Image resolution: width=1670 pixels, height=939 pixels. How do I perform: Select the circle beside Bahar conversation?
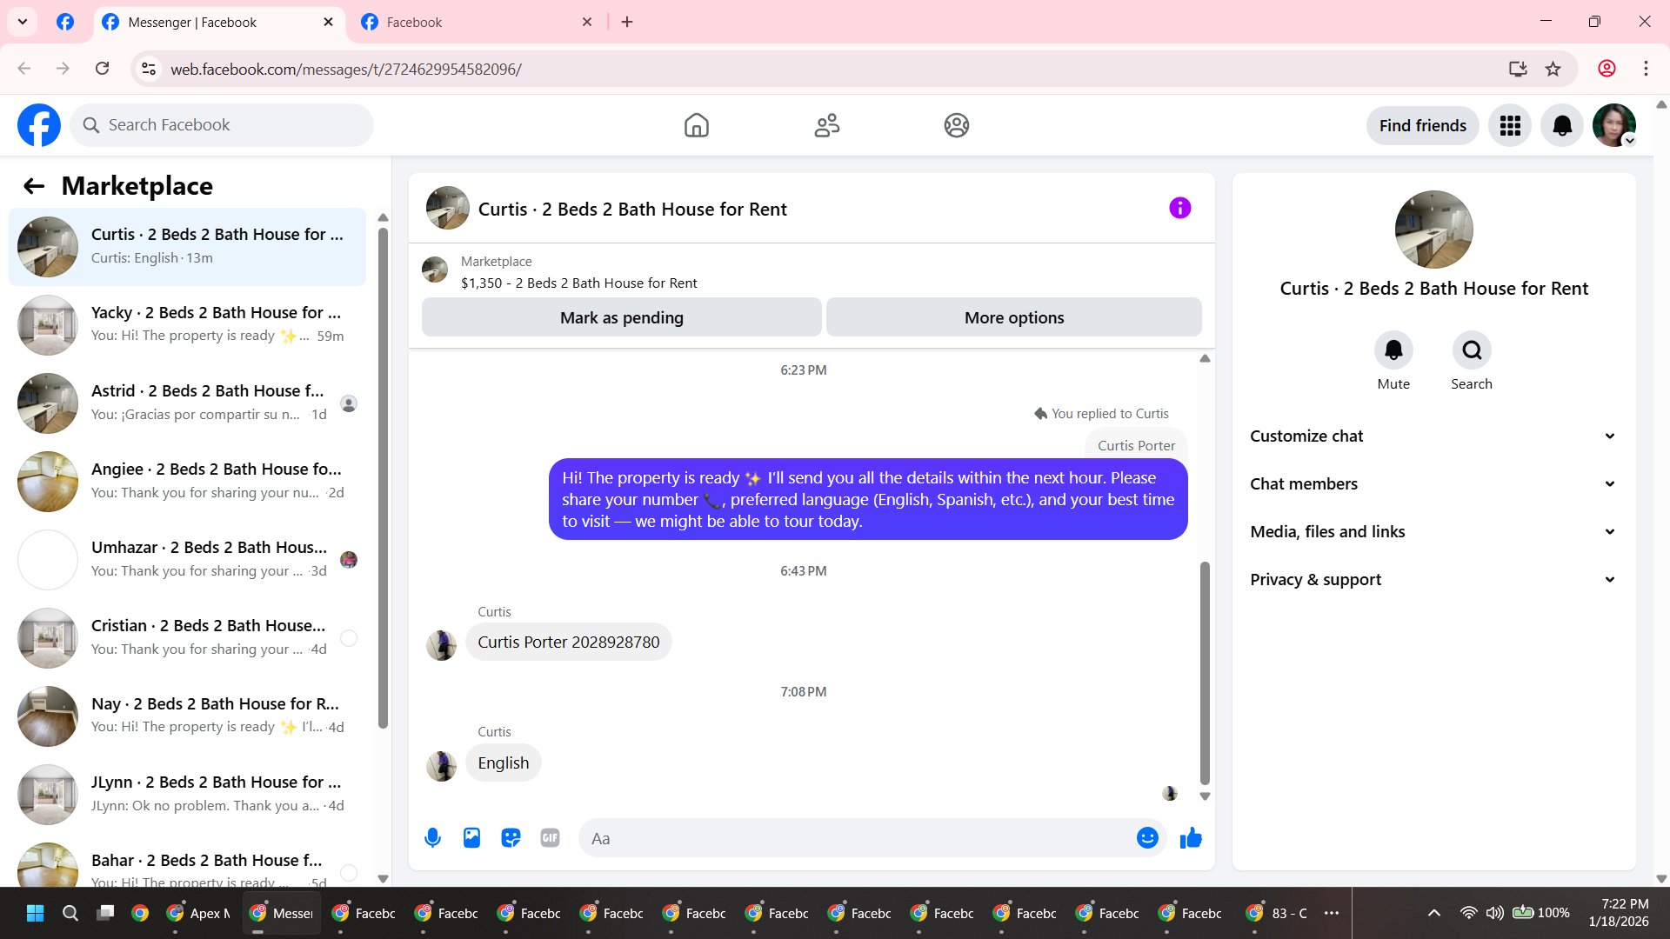tap(349, 872)
